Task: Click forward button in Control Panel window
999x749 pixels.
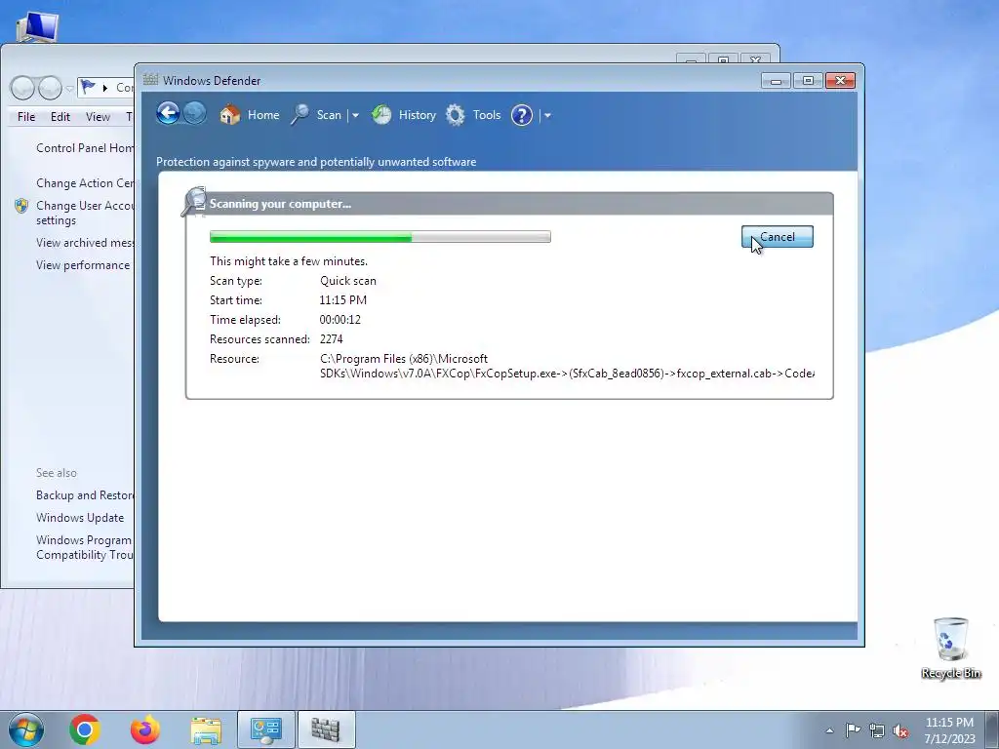Action: click(51, 88)
